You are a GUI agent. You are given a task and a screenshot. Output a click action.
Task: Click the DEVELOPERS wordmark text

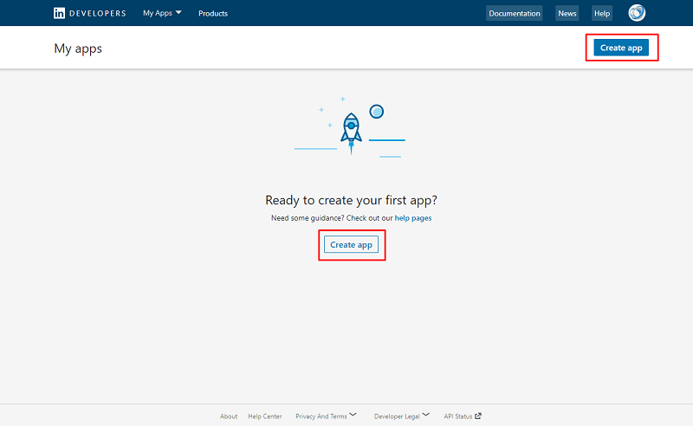click(97, 13)
